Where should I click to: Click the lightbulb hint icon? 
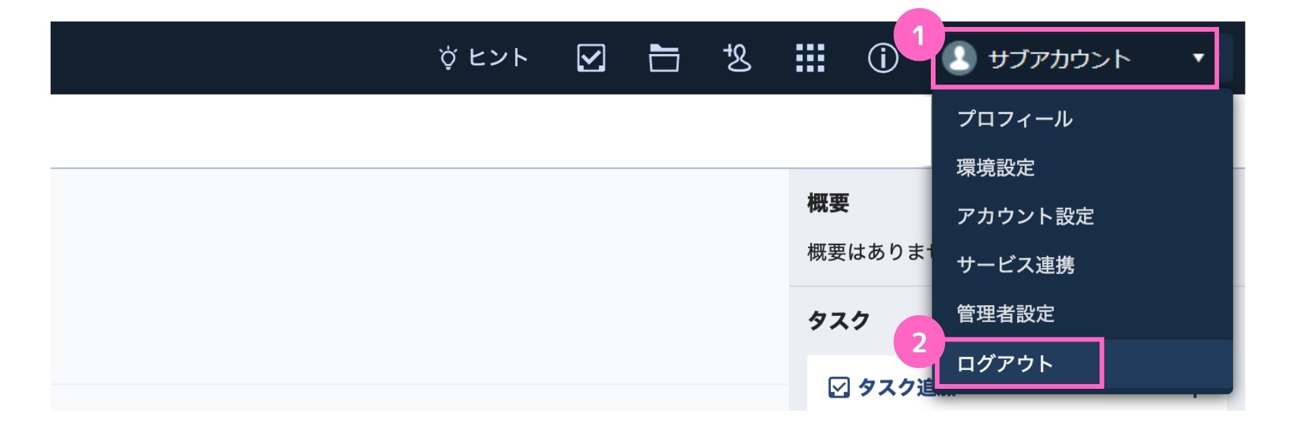point(448,59)
